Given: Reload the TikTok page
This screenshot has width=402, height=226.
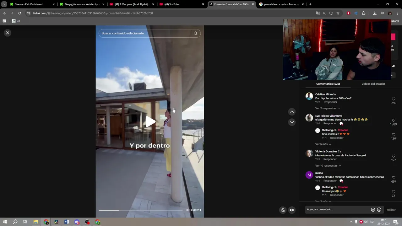Looking at the screenshot, I should coord(19,13).
